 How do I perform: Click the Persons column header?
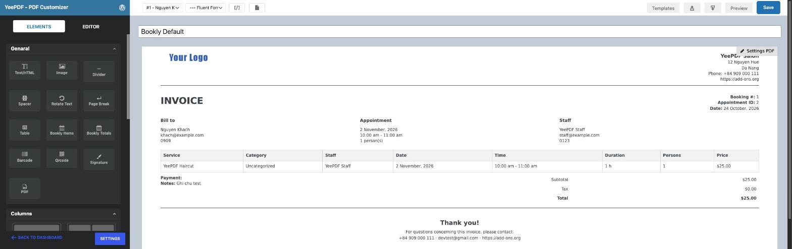click(x=687, y=155)
